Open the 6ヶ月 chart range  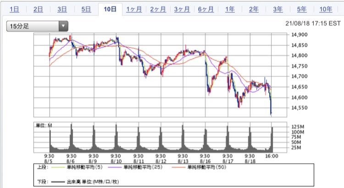point(206,9)
